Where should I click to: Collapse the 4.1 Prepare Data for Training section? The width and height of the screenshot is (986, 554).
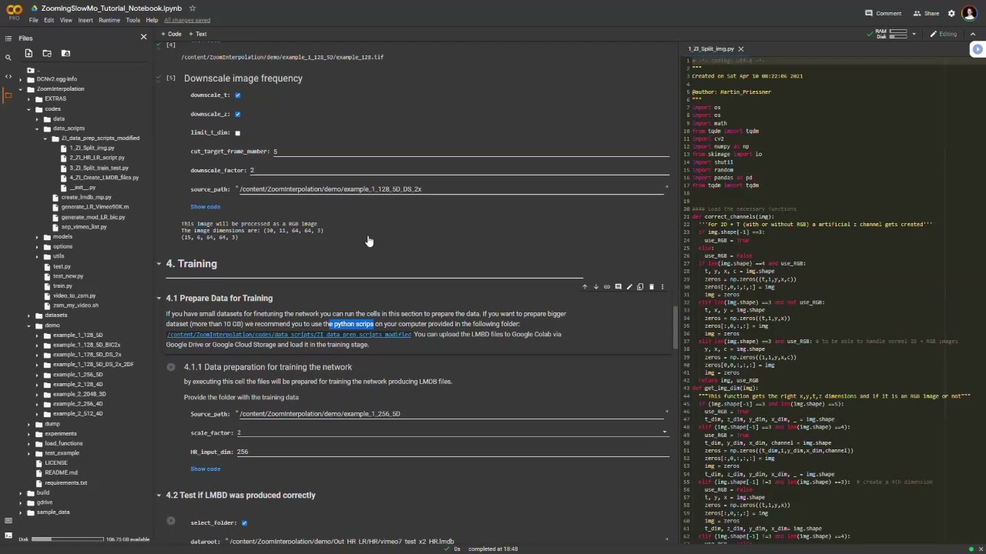(x=159, y=299)
